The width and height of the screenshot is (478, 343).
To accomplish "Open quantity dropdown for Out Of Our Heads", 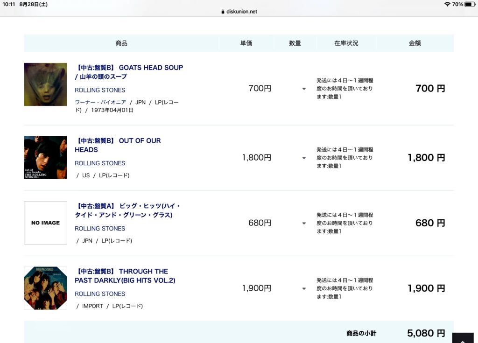I will (304, 158).
